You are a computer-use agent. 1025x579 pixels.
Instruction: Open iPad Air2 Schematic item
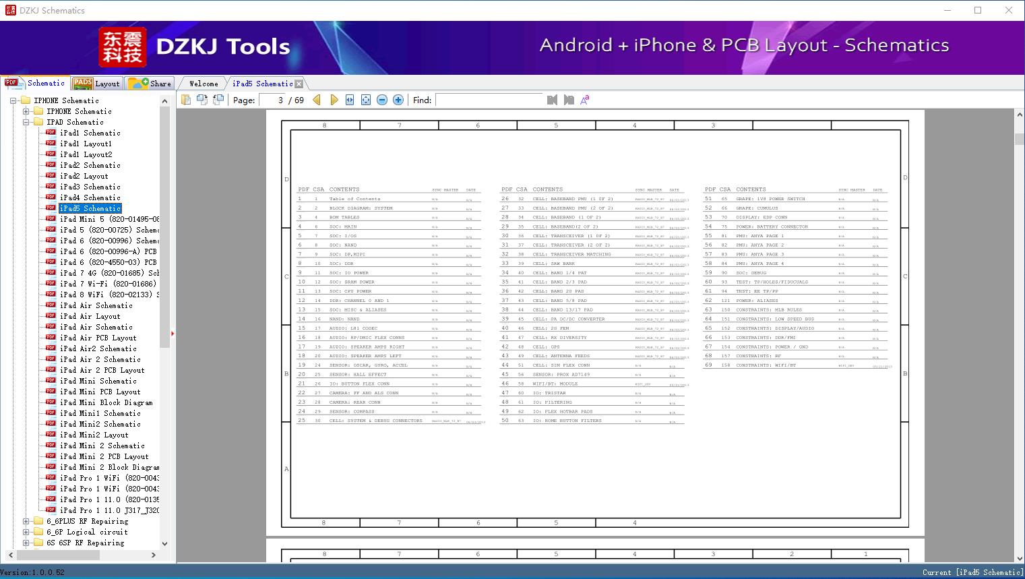pyautogui.click(x=98, y=348)
